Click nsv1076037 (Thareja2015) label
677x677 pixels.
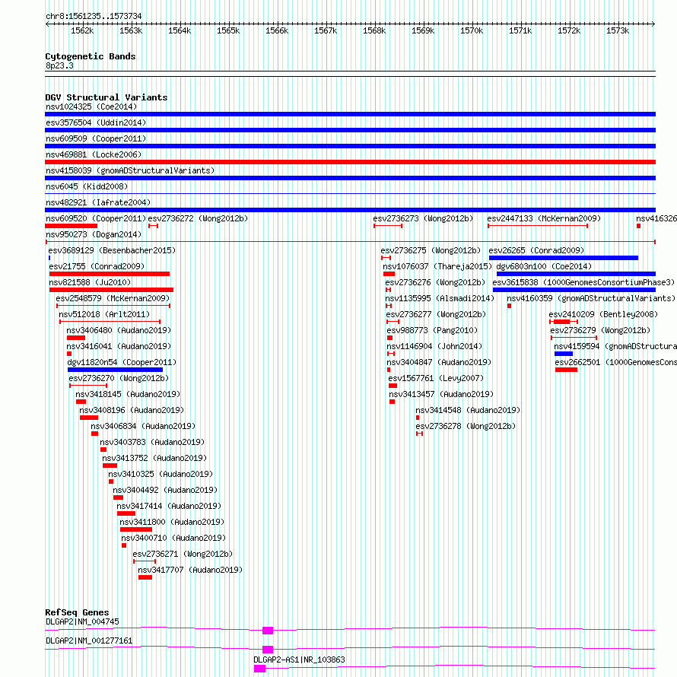(437, 266)
